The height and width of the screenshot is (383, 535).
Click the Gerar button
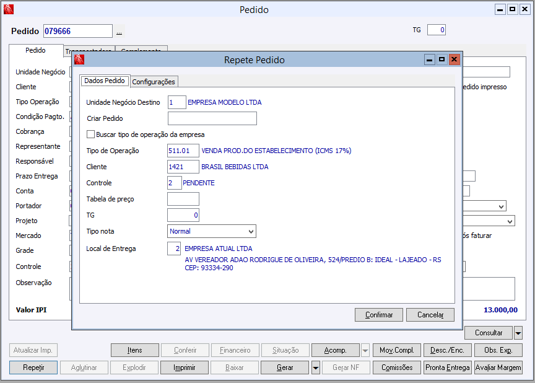coord(285,368)
